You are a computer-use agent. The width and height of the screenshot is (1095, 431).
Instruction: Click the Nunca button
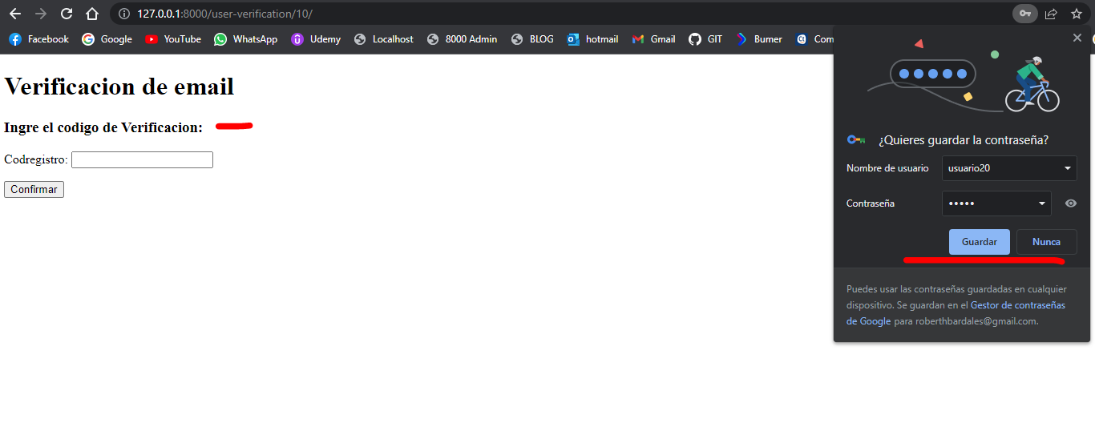point(1046,242)
